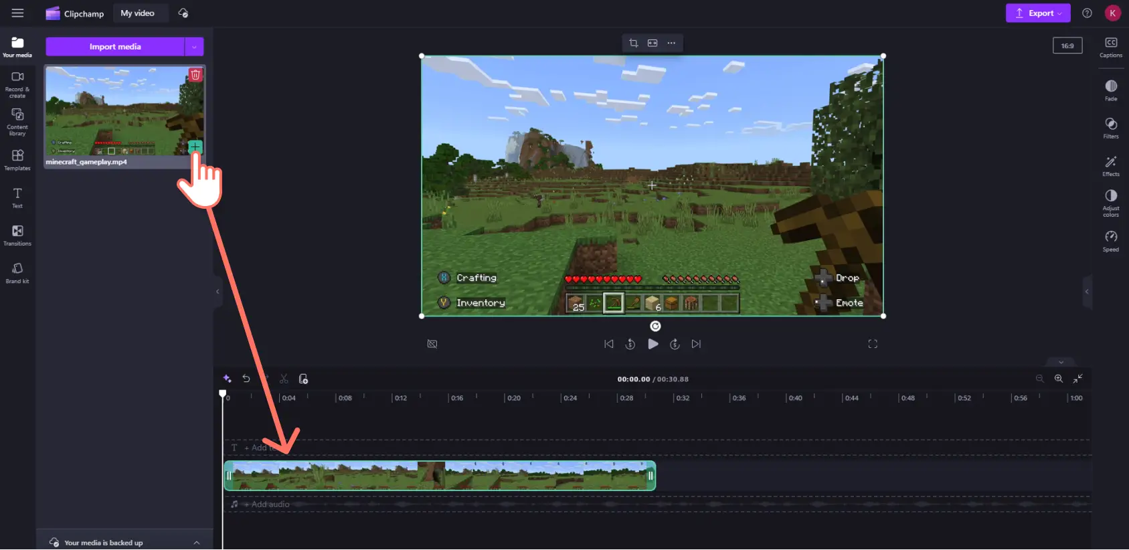Viewport: 1129px width, 550px height.
Task: Open the Effects panel
Action: [1111, 166]
